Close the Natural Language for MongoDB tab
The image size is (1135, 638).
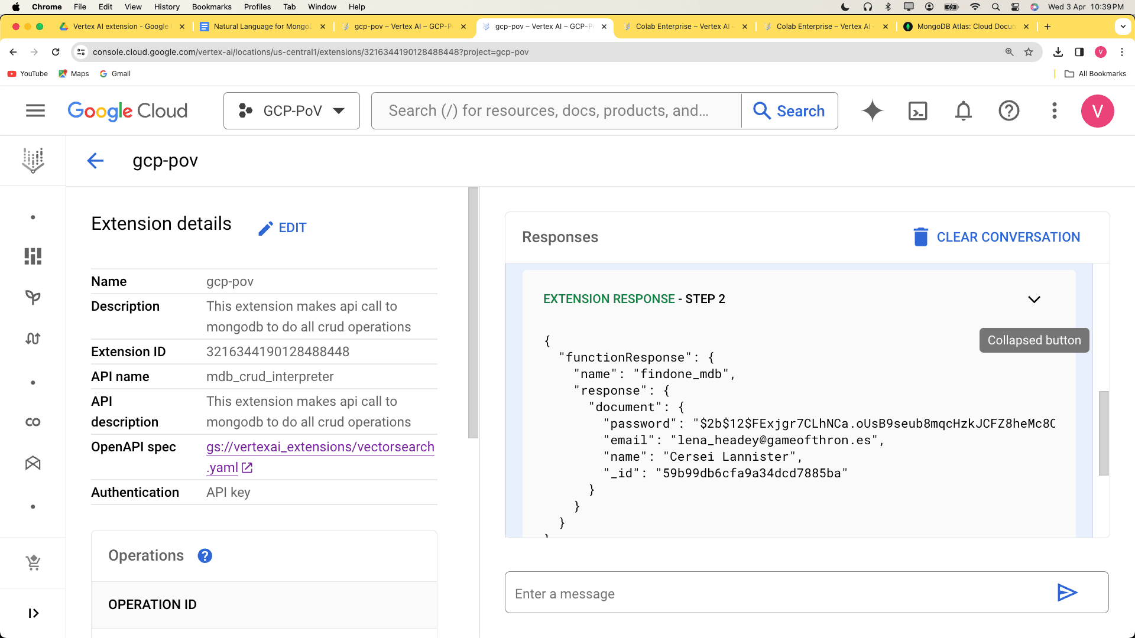(x=323, y=27)
